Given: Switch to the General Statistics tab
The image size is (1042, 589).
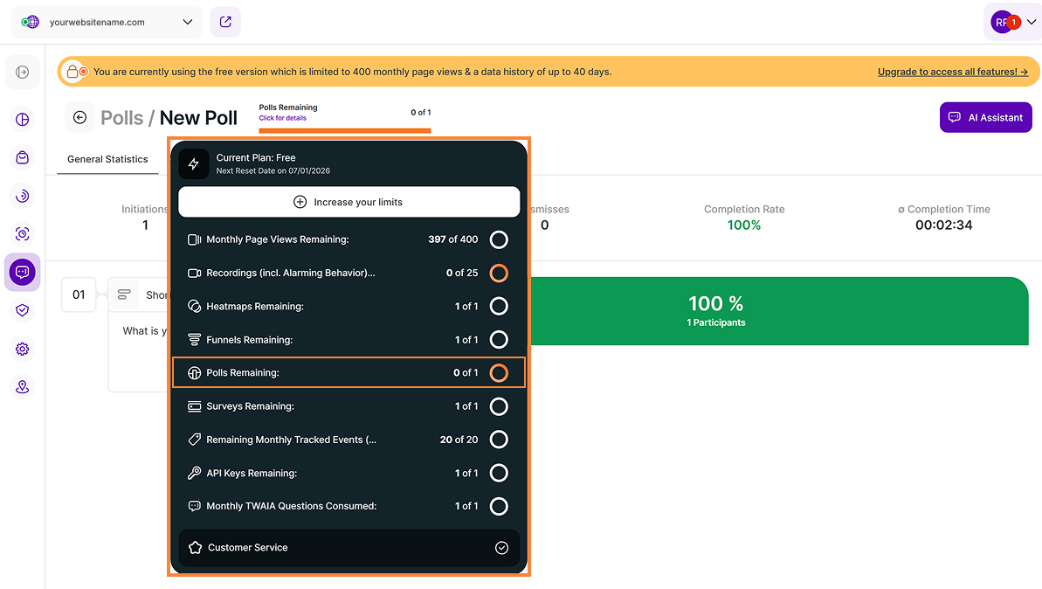Looking at the screenshot, I should [107, 160].
